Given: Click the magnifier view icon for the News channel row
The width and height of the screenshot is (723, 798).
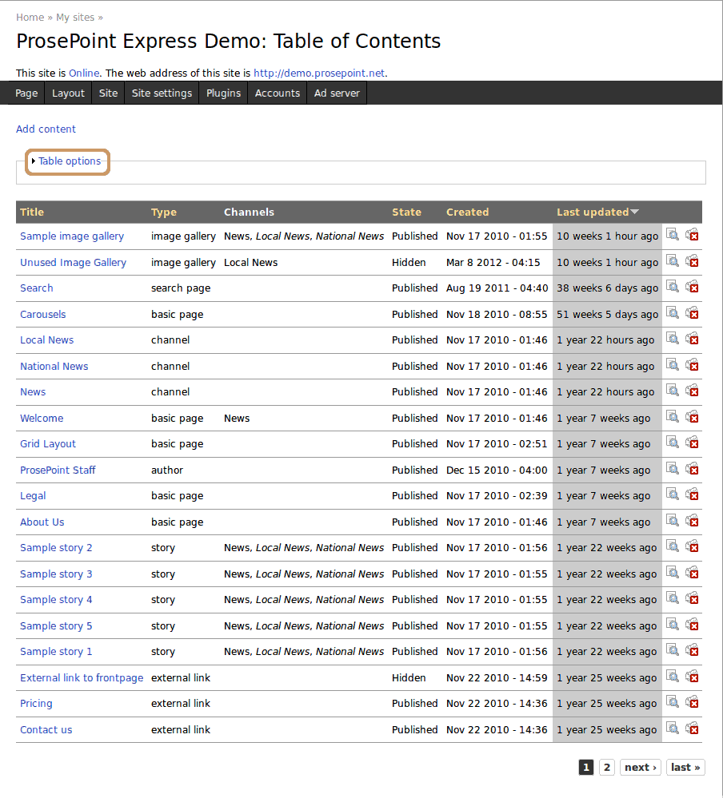Looking at the screenshot, I should [x=673, y=391].
